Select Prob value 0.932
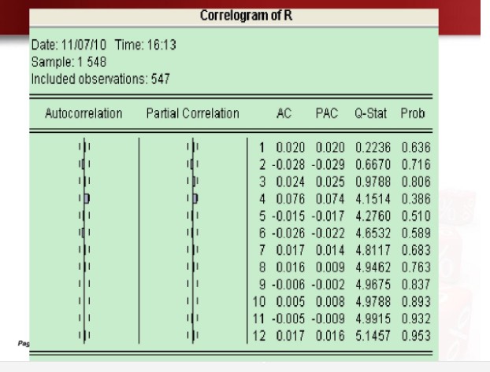 pyautogui.click(x=416, y=319)
